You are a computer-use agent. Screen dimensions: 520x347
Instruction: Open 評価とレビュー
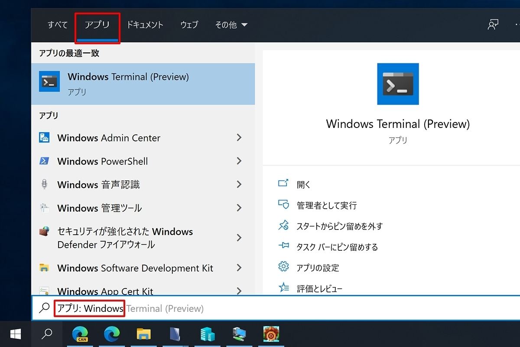coord(319,288)
